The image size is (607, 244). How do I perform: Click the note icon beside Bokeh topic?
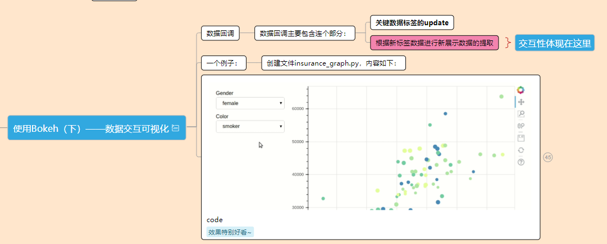(x=175, y=127)
